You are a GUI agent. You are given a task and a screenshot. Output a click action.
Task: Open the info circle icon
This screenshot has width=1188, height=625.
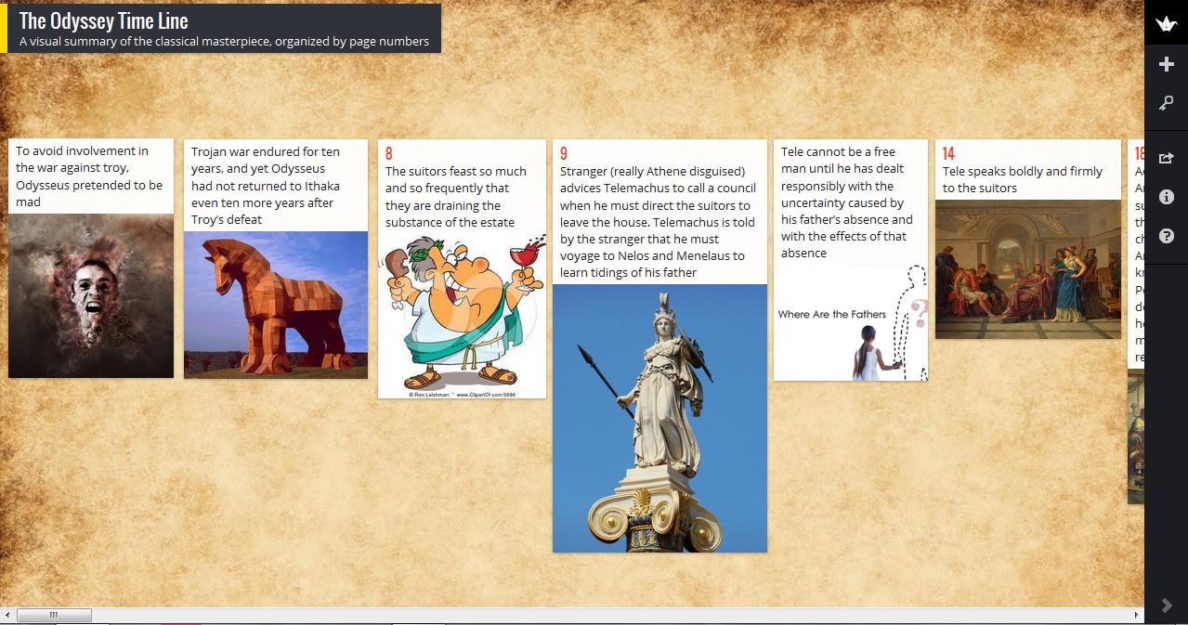tap(1167, 197)
